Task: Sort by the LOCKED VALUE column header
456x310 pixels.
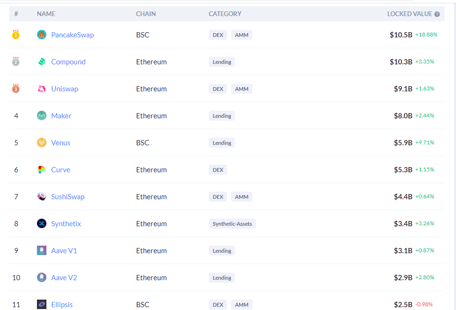Action: pos(410,14)
